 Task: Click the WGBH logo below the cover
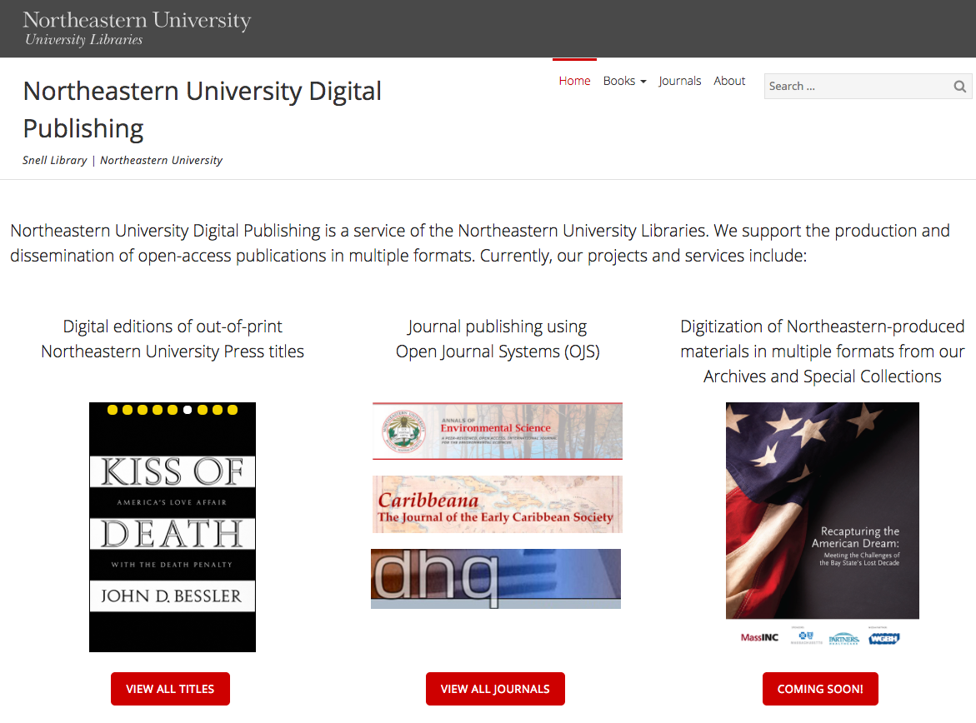point(884,638)
